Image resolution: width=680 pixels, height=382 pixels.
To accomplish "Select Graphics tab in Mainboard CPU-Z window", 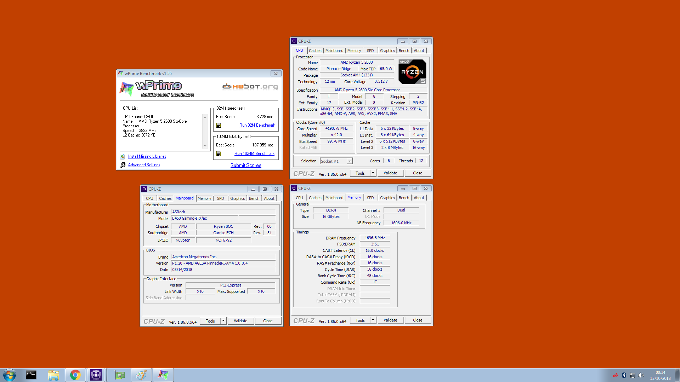I will [237, 198].
